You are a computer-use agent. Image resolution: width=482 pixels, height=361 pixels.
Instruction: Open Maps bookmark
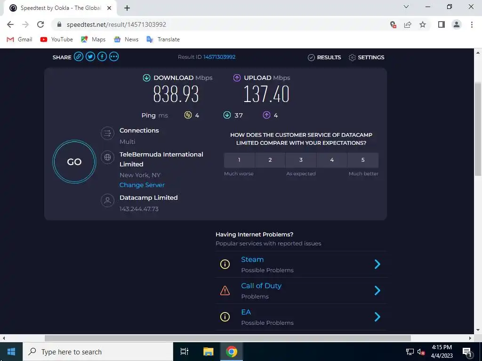point(94,39)
